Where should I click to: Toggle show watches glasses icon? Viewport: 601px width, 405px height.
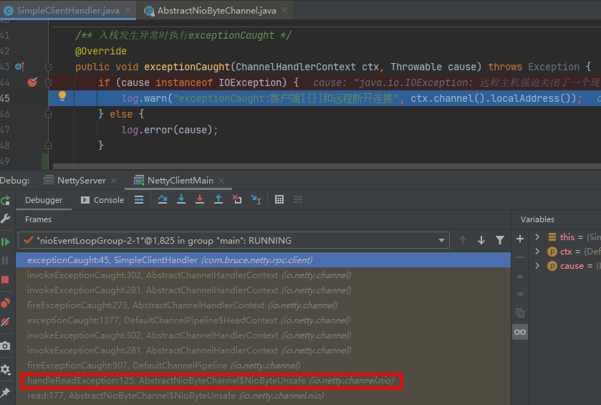tap(520, 332)
